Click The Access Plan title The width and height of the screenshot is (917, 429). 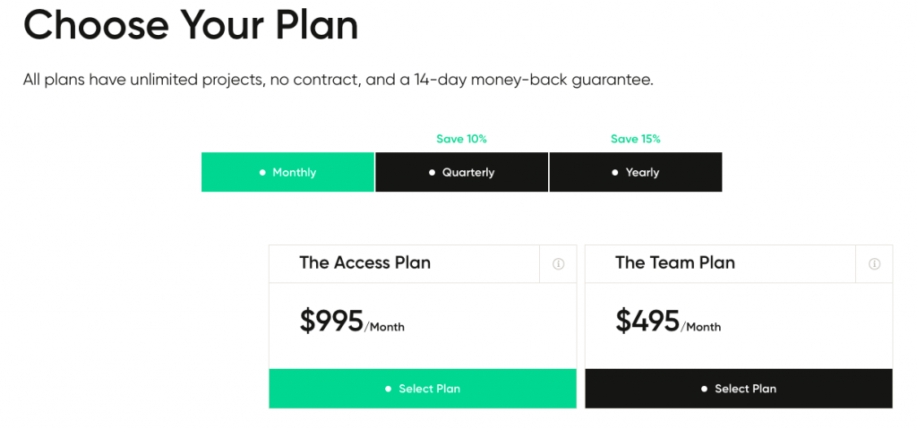click(365, 262)
